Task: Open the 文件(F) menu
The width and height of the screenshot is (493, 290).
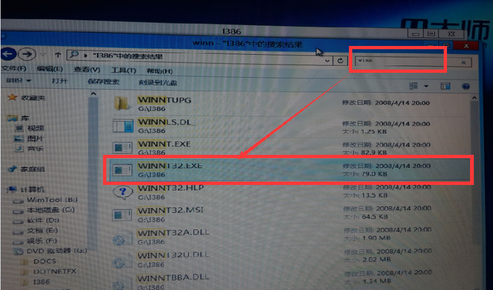Action: pos(13,69)
